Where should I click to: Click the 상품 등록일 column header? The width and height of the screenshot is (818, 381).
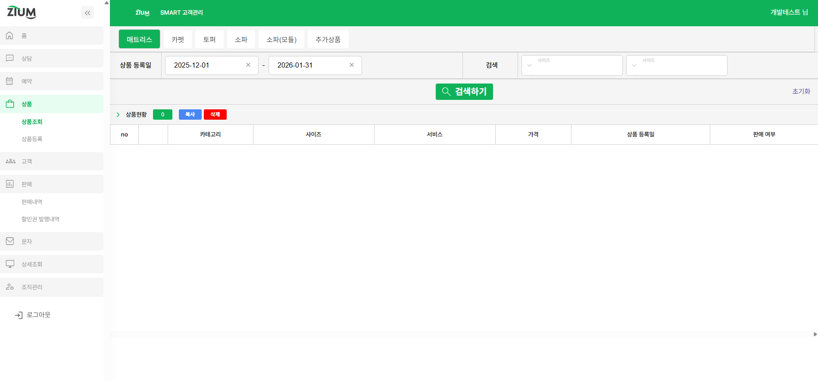click(x=640, y=134)
